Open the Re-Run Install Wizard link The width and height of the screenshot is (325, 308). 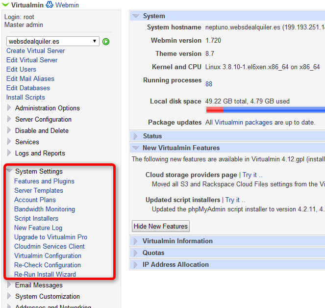tap(45, 274)
